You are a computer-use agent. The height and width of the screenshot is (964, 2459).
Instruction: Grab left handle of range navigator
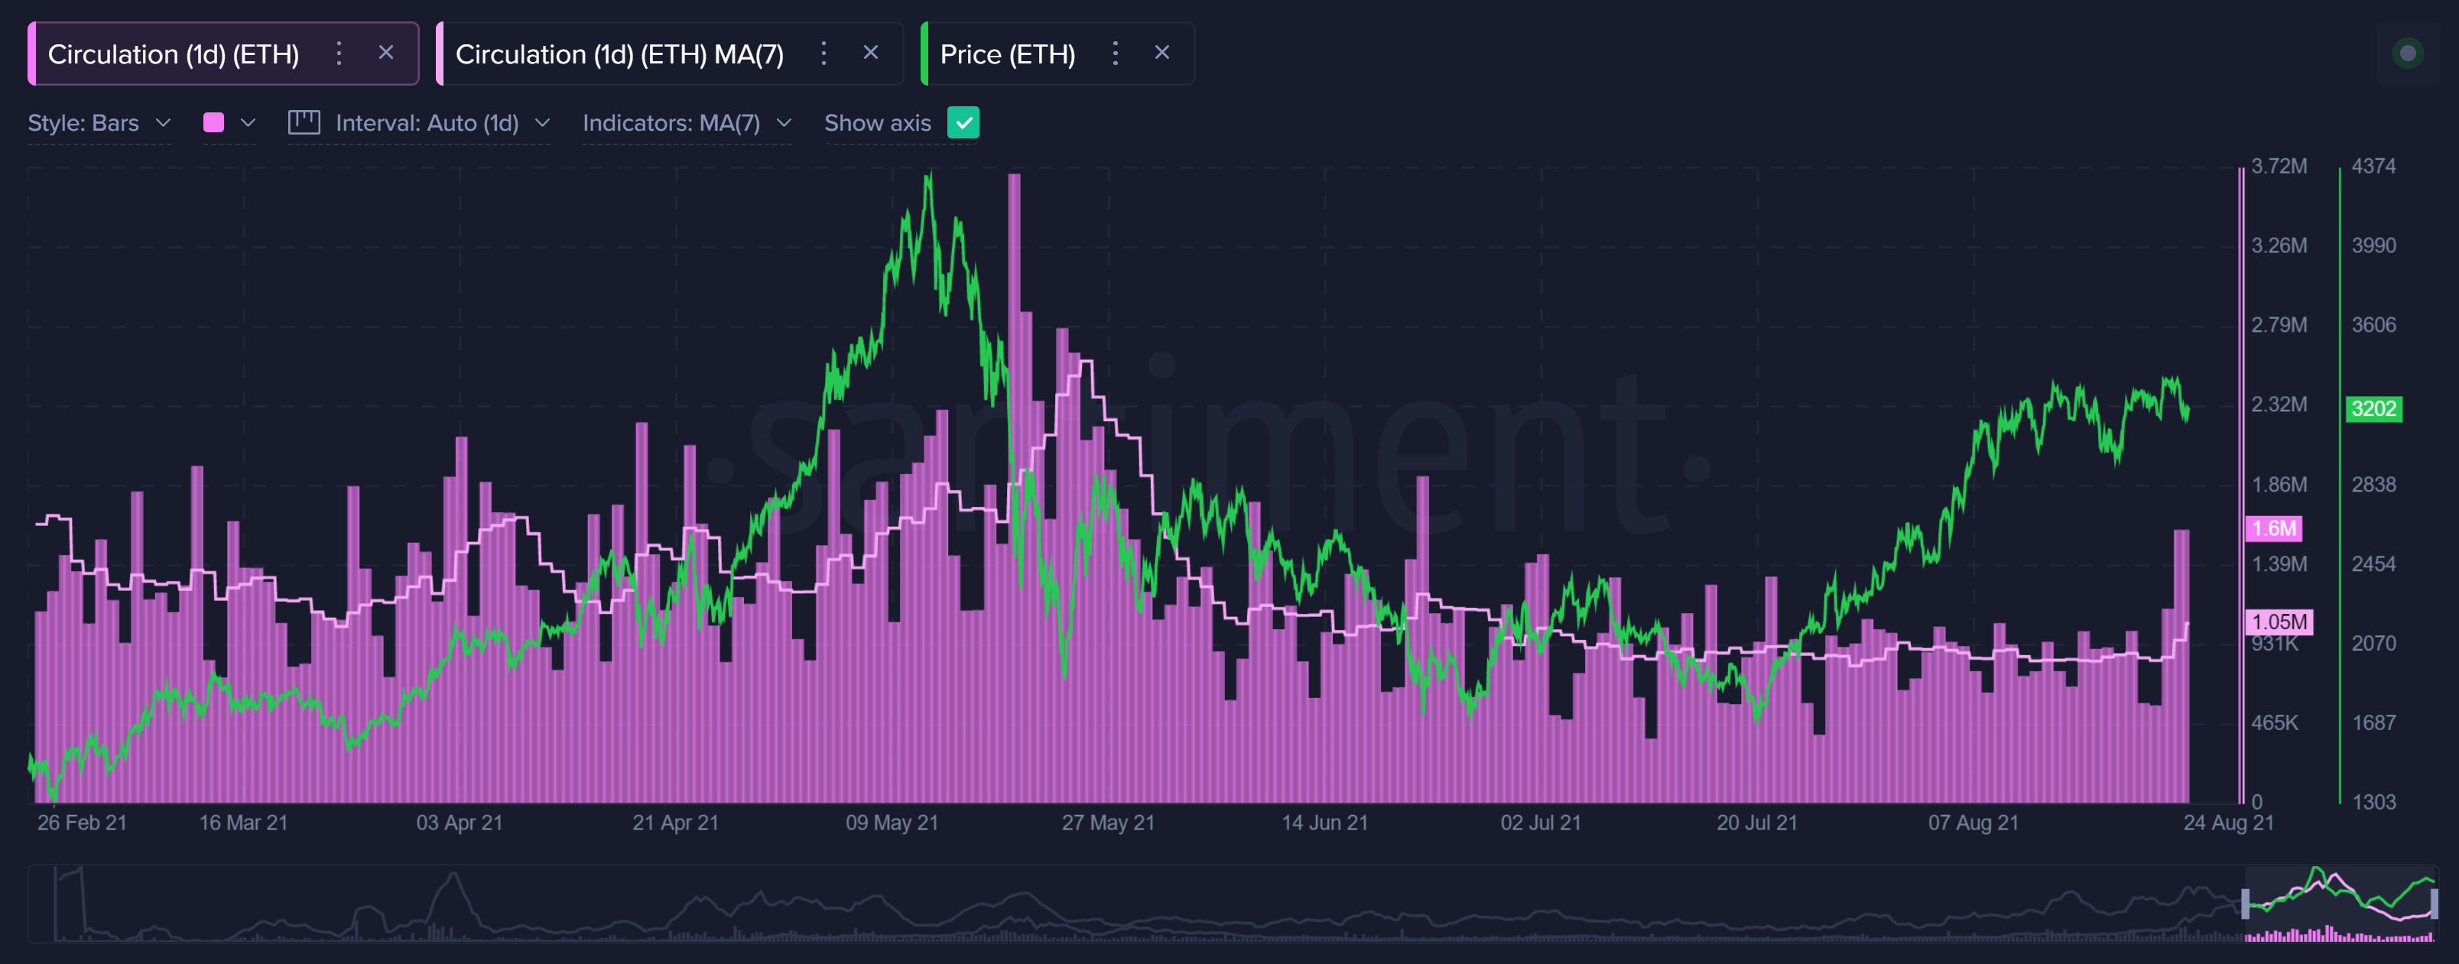coord(2245,903)
